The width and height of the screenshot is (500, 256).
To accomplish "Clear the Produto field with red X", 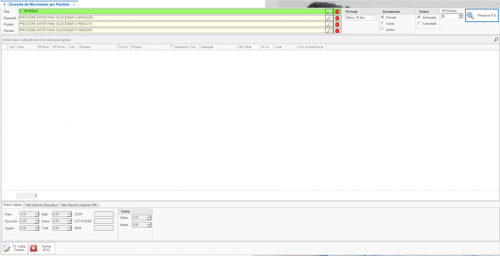I will click(337, 24).
